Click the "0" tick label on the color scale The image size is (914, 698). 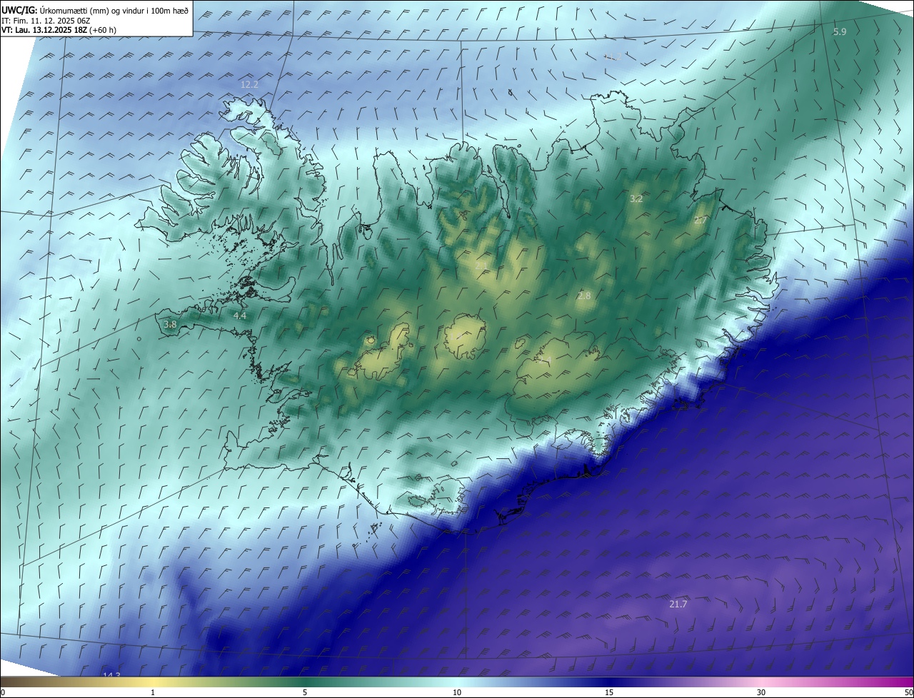[3, 692]
